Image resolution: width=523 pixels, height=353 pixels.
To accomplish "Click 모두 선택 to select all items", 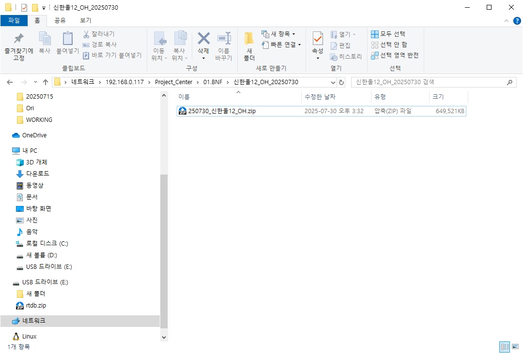I will [x=388, y=34].
